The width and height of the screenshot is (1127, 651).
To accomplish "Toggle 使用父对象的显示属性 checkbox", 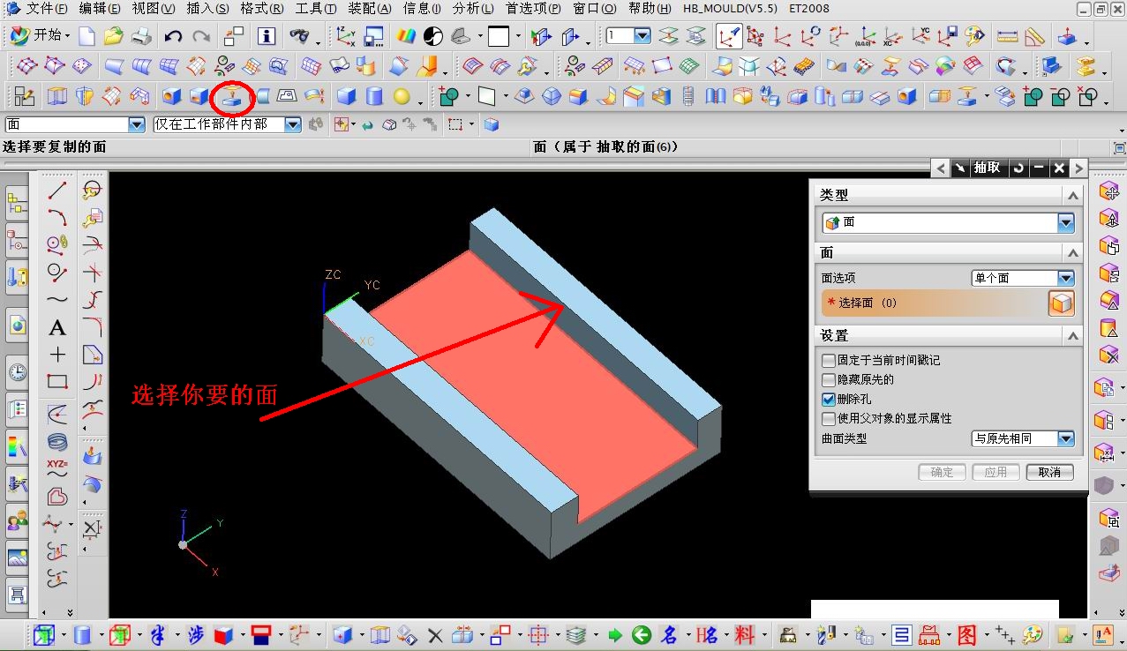I will (x=828, y=418).
